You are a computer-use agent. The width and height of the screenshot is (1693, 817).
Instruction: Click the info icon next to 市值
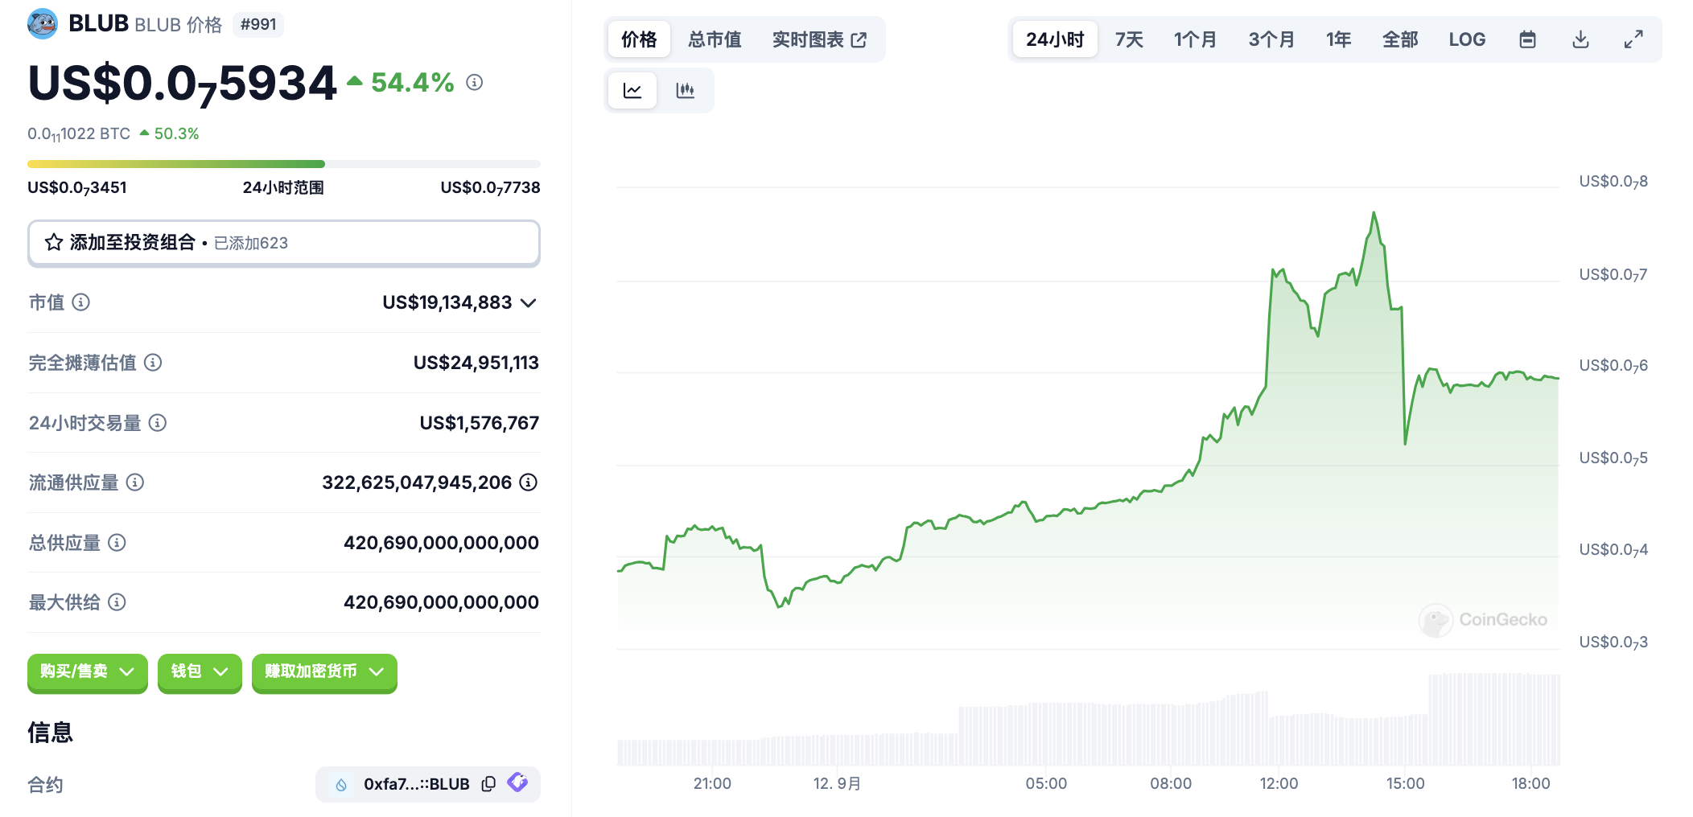coord(81,302)
